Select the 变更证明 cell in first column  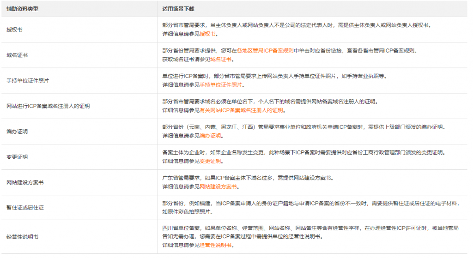click(x=17, y=157)
